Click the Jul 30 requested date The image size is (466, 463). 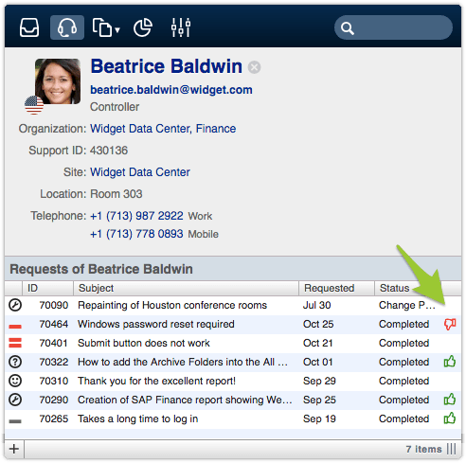coord(316,305)
